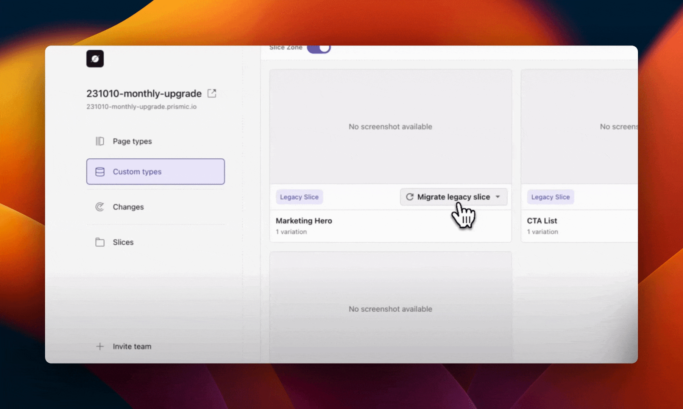Click the refresh icon inside Migrate legacy slice

tap(410, 197)
